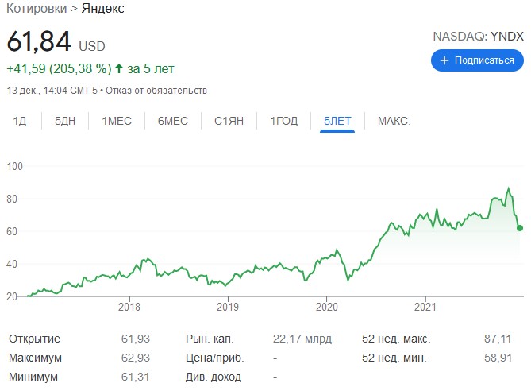The width and height of the screenshot is (531, 391).
Task: Click the green endpoint dot on chart
Action: coord(520,228)
